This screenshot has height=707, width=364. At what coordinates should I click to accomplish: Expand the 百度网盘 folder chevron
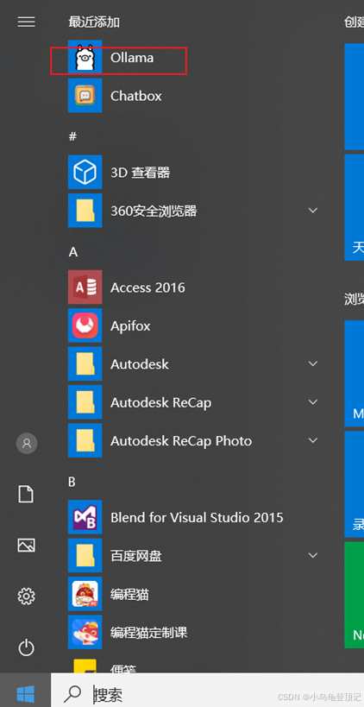pos(312,556)
